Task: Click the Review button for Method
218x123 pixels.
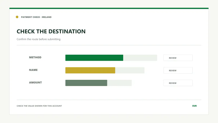Action: coord(178,58)
